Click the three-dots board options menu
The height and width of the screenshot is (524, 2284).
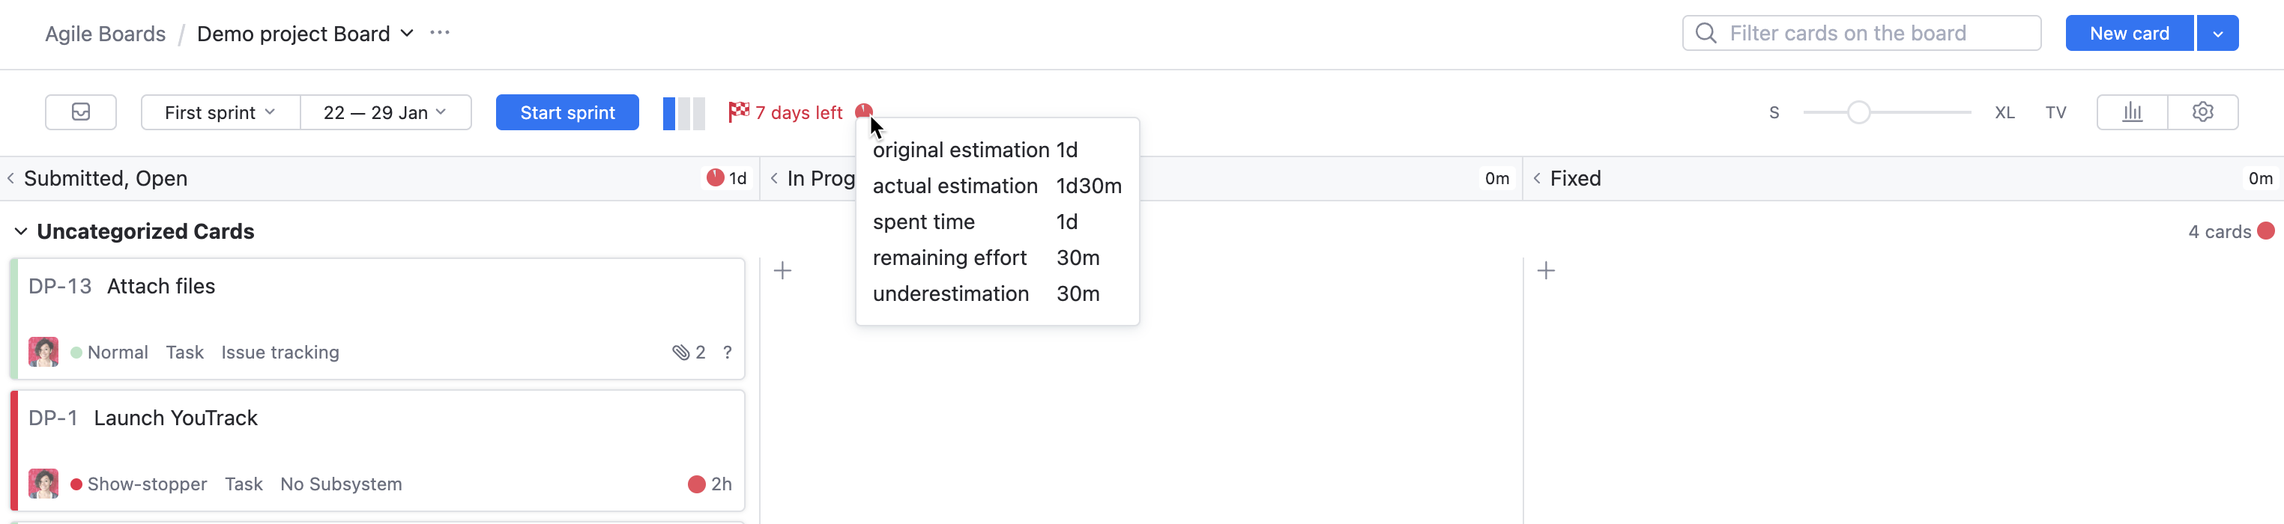click(440, 33)
